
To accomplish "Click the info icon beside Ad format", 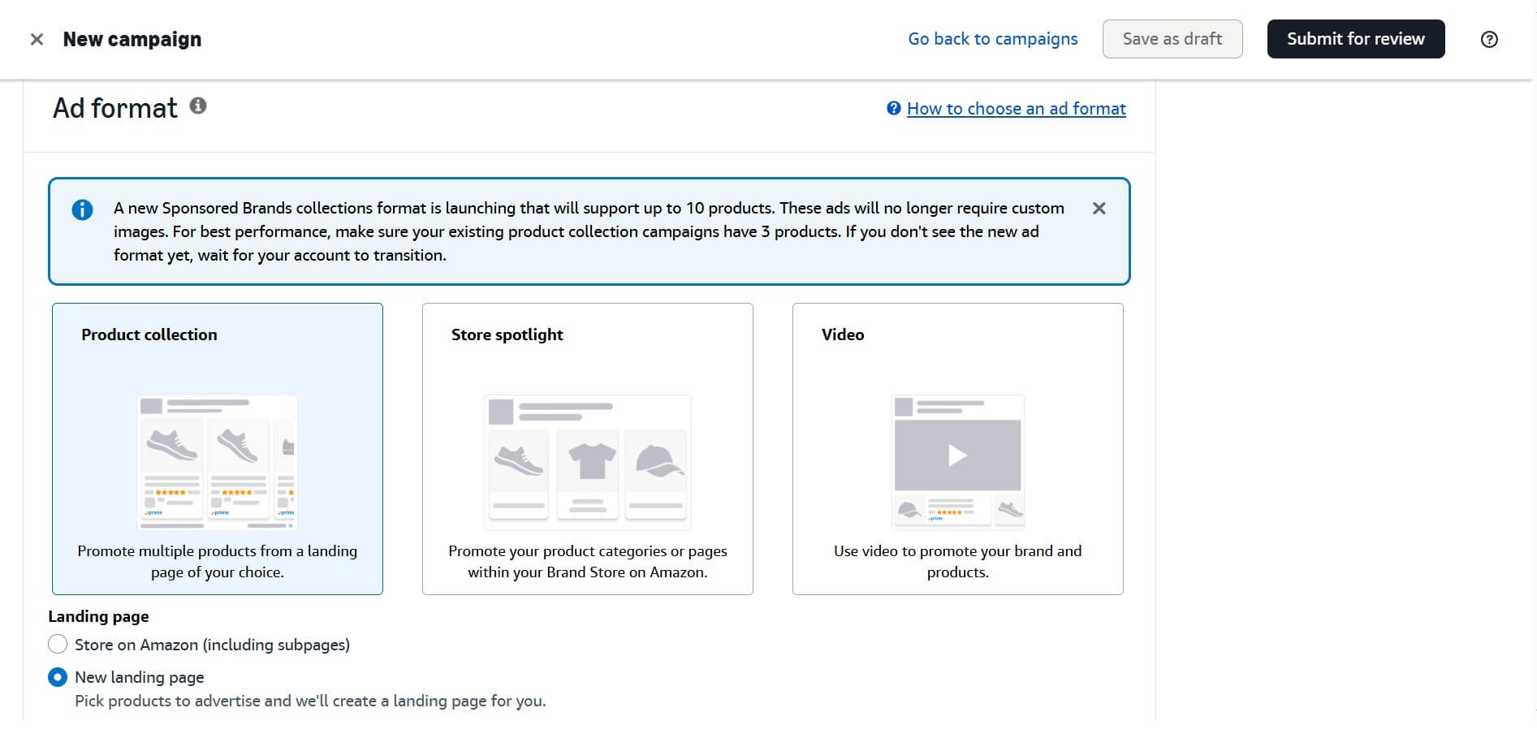I will click(198, 106).
